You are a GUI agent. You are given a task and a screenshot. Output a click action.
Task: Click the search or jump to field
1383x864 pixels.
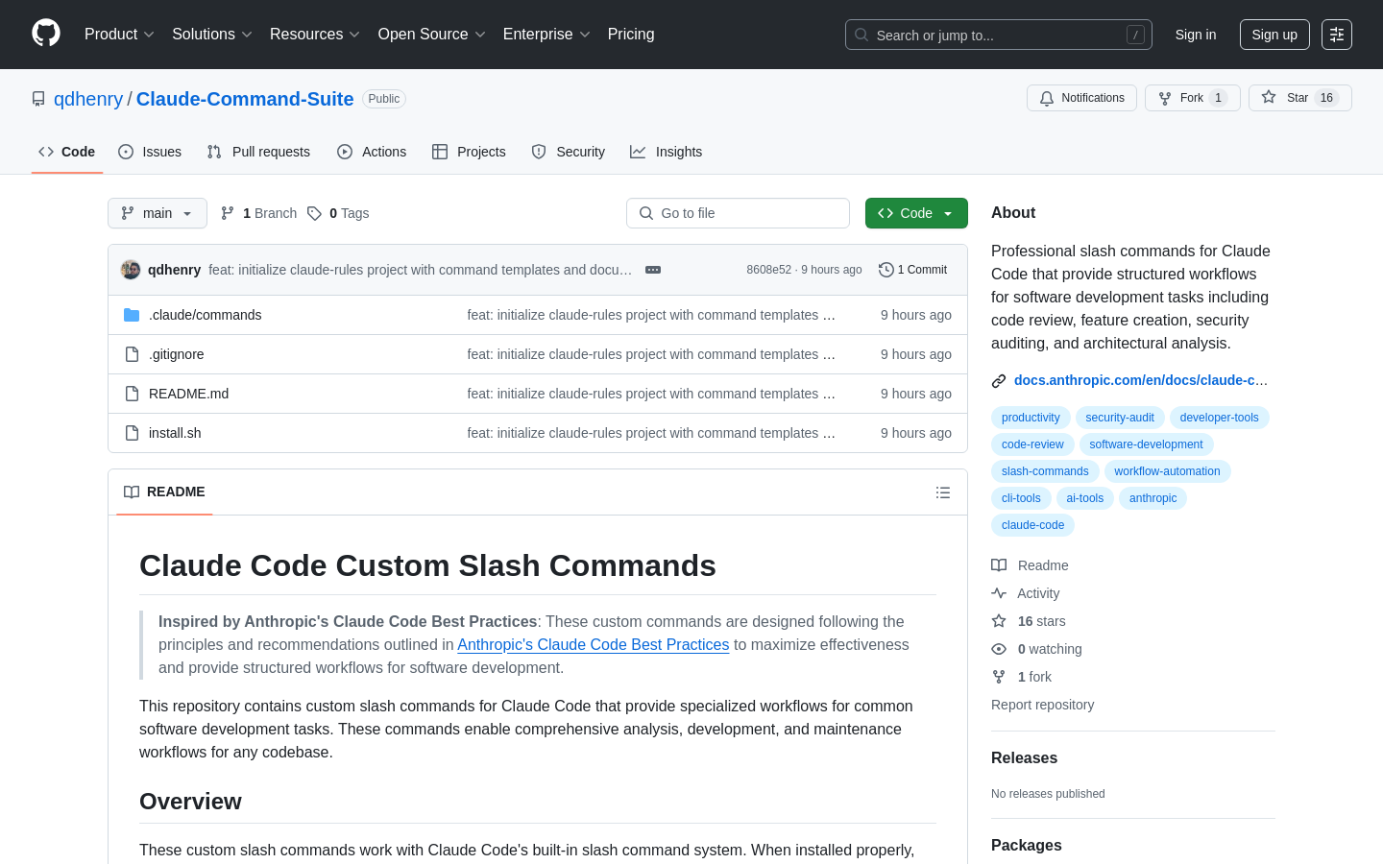click(x=999, y=35)
